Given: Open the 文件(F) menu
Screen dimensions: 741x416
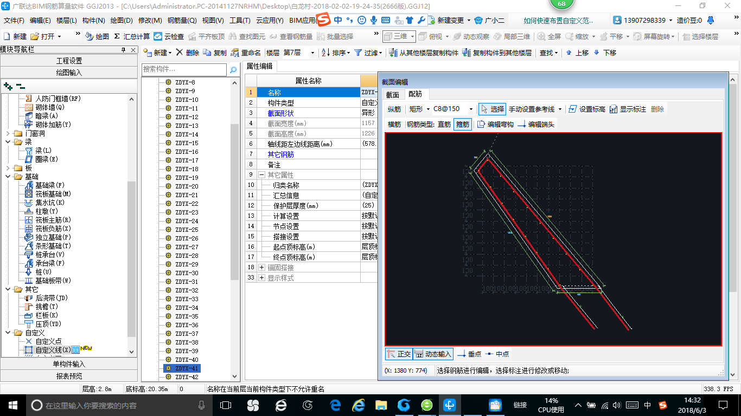Looking at the screenshot, I should [14, 21].
